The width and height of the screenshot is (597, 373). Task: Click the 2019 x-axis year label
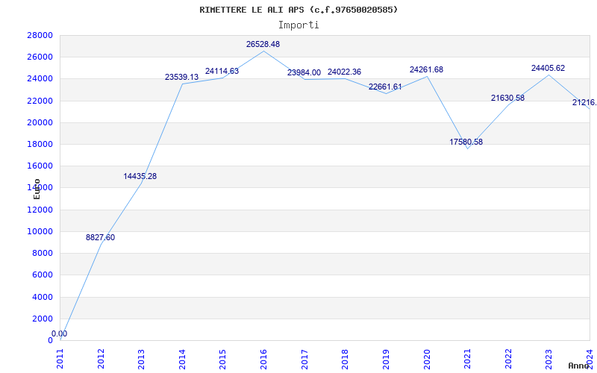click(x=386, y=360)
